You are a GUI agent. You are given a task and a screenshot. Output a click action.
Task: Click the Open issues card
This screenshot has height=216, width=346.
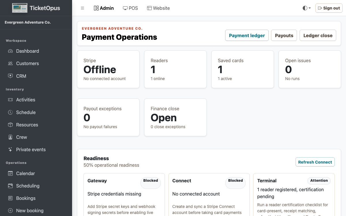(x=310, y=69)
